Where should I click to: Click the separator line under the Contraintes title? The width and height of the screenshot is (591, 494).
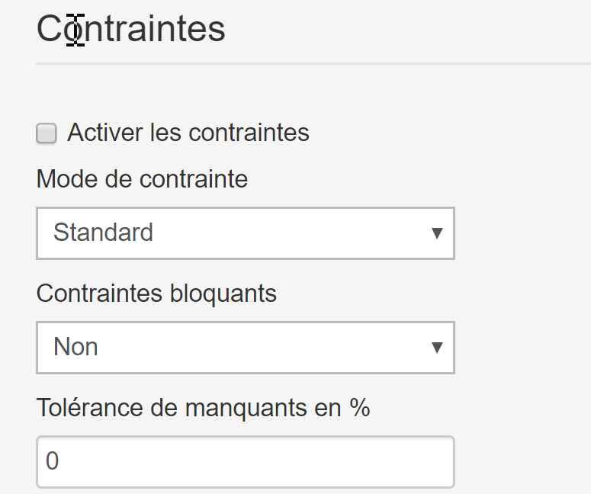[x=313, y=64]
